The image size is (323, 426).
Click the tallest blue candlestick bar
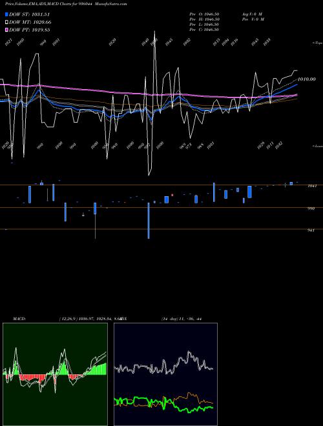[149, 221]
